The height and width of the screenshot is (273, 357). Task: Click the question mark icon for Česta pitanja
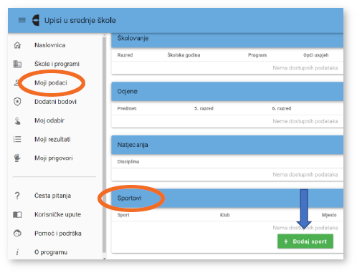17,196
